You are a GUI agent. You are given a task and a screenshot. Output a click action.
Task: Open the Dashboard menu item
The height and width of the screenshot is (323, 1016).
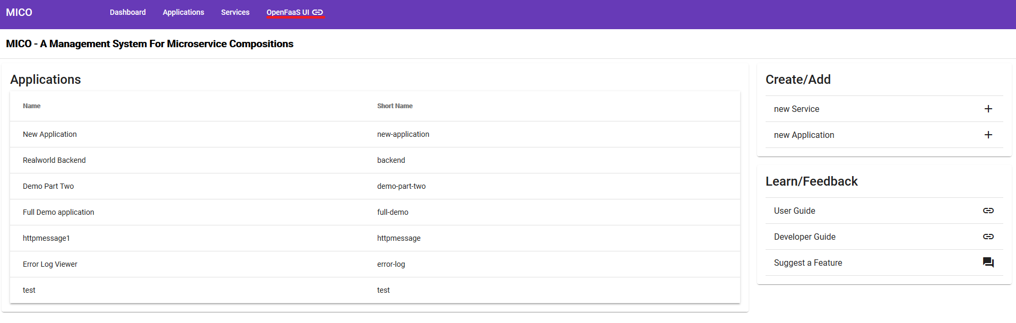pyautogui.click(x=128, y=12)
